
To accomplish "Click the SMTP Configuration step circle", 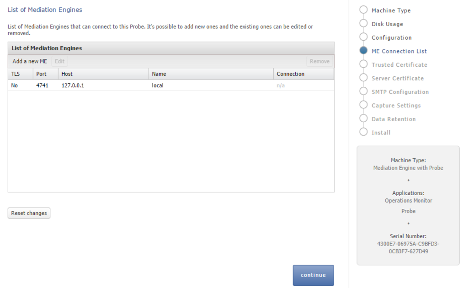I will (363, 91).
